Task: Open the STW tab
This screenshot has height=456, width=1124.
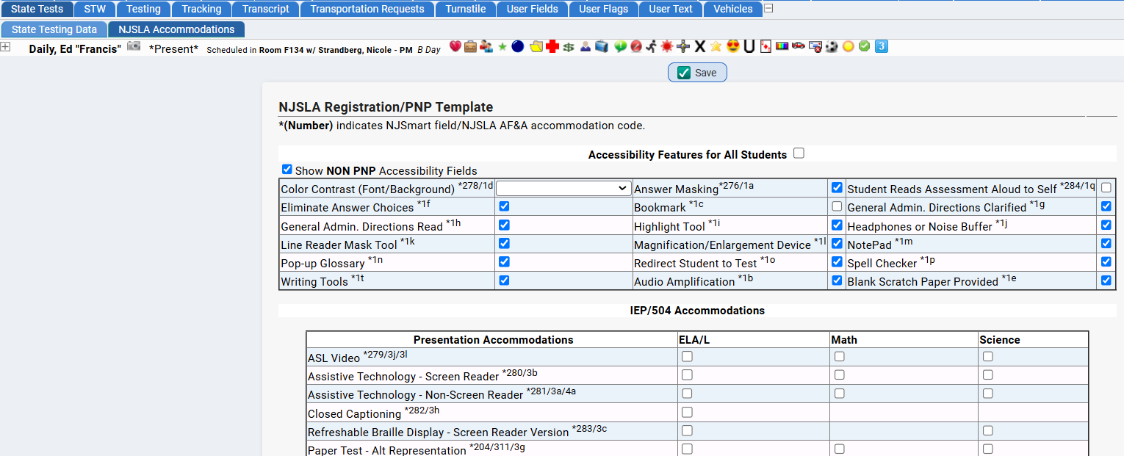Action: [95, 9]
